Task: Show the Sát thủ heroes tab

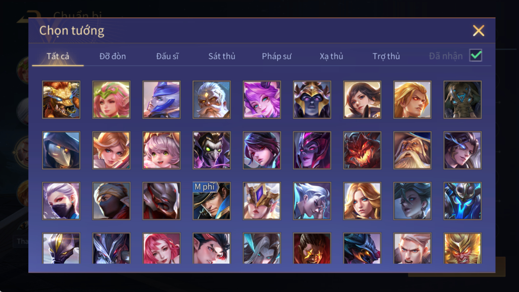Action: [222, 56]
